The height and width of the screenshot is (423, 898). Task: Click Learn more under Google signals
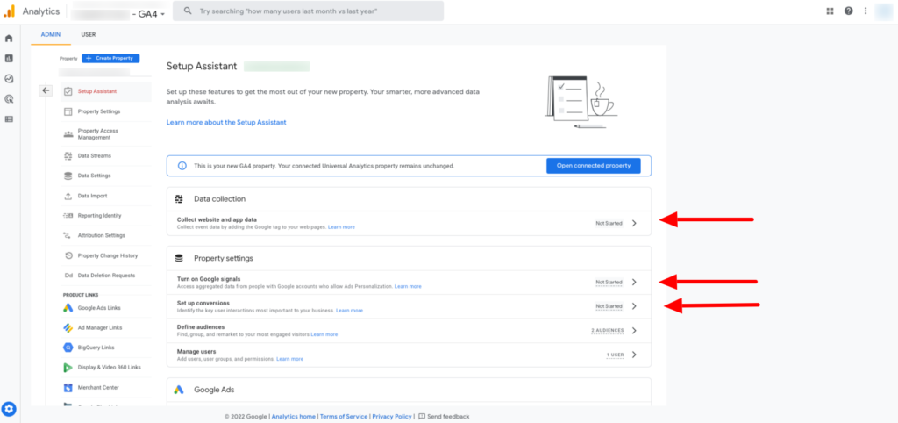[x=408, y=286]
